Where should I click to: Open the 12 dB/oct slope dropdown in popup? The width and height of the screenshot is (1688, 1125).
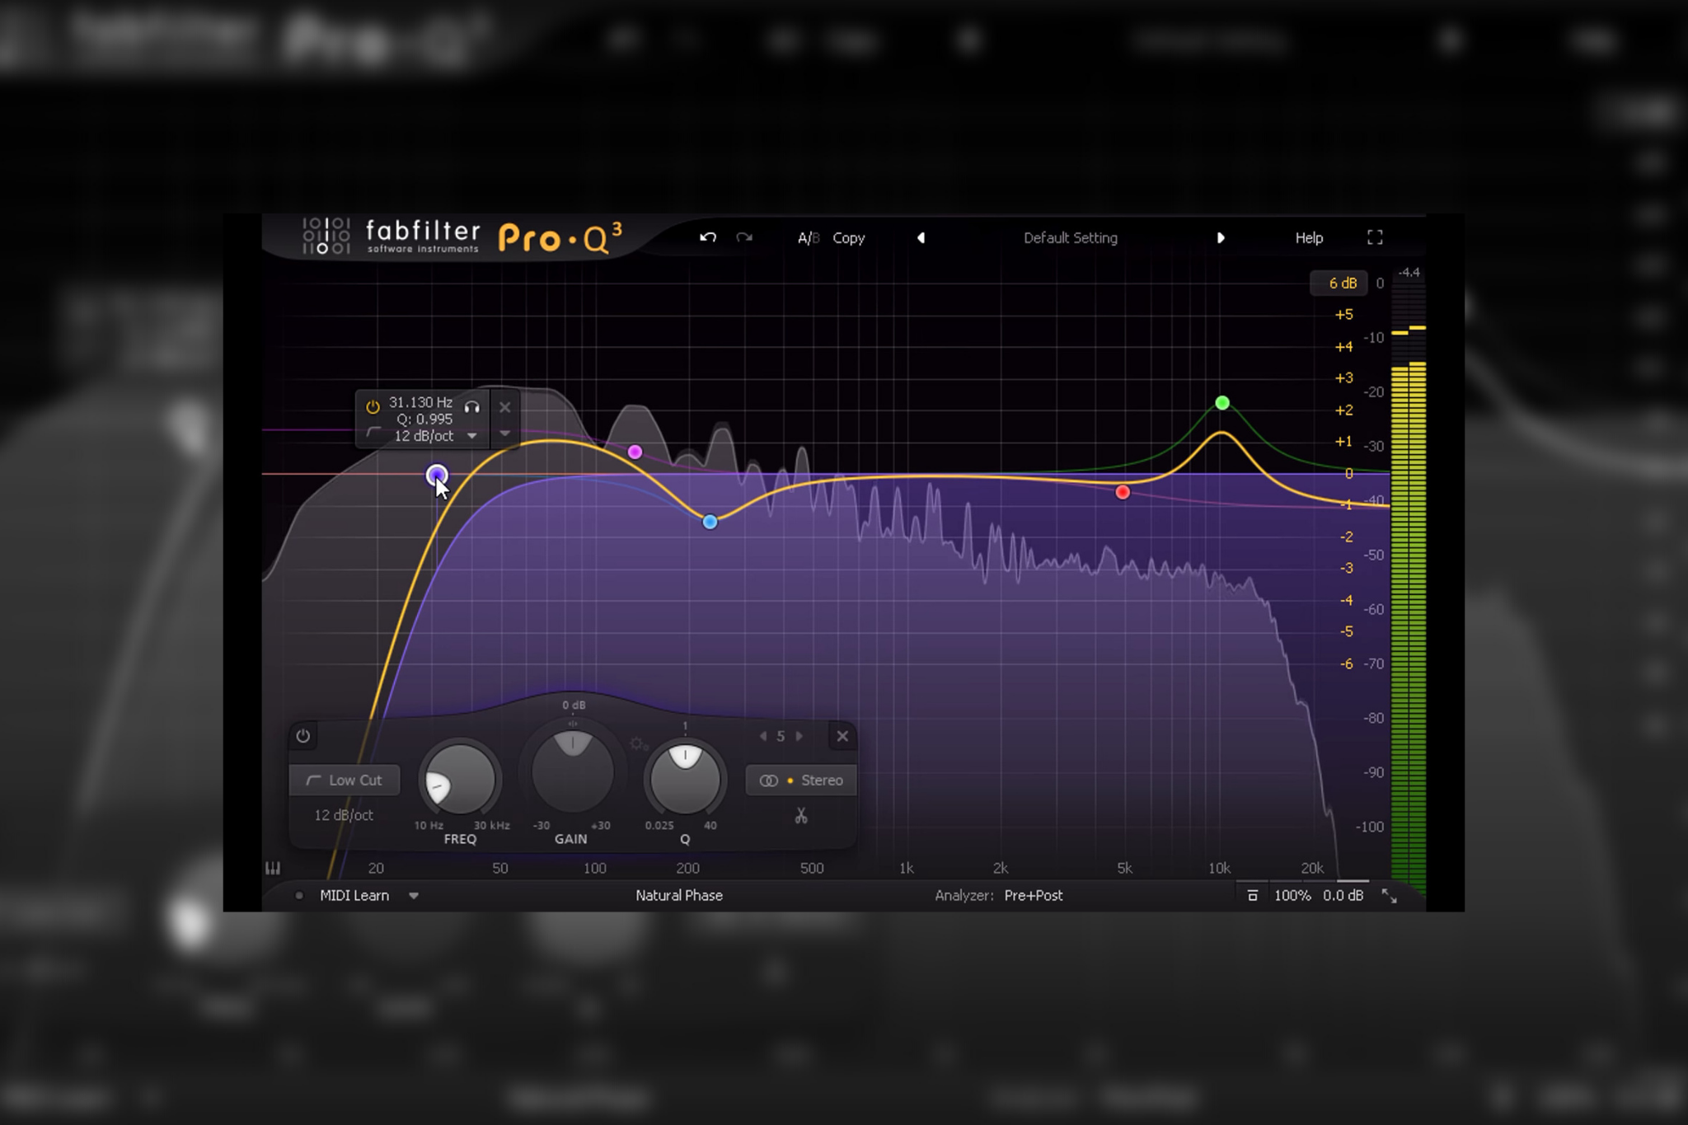pos(471,436)
